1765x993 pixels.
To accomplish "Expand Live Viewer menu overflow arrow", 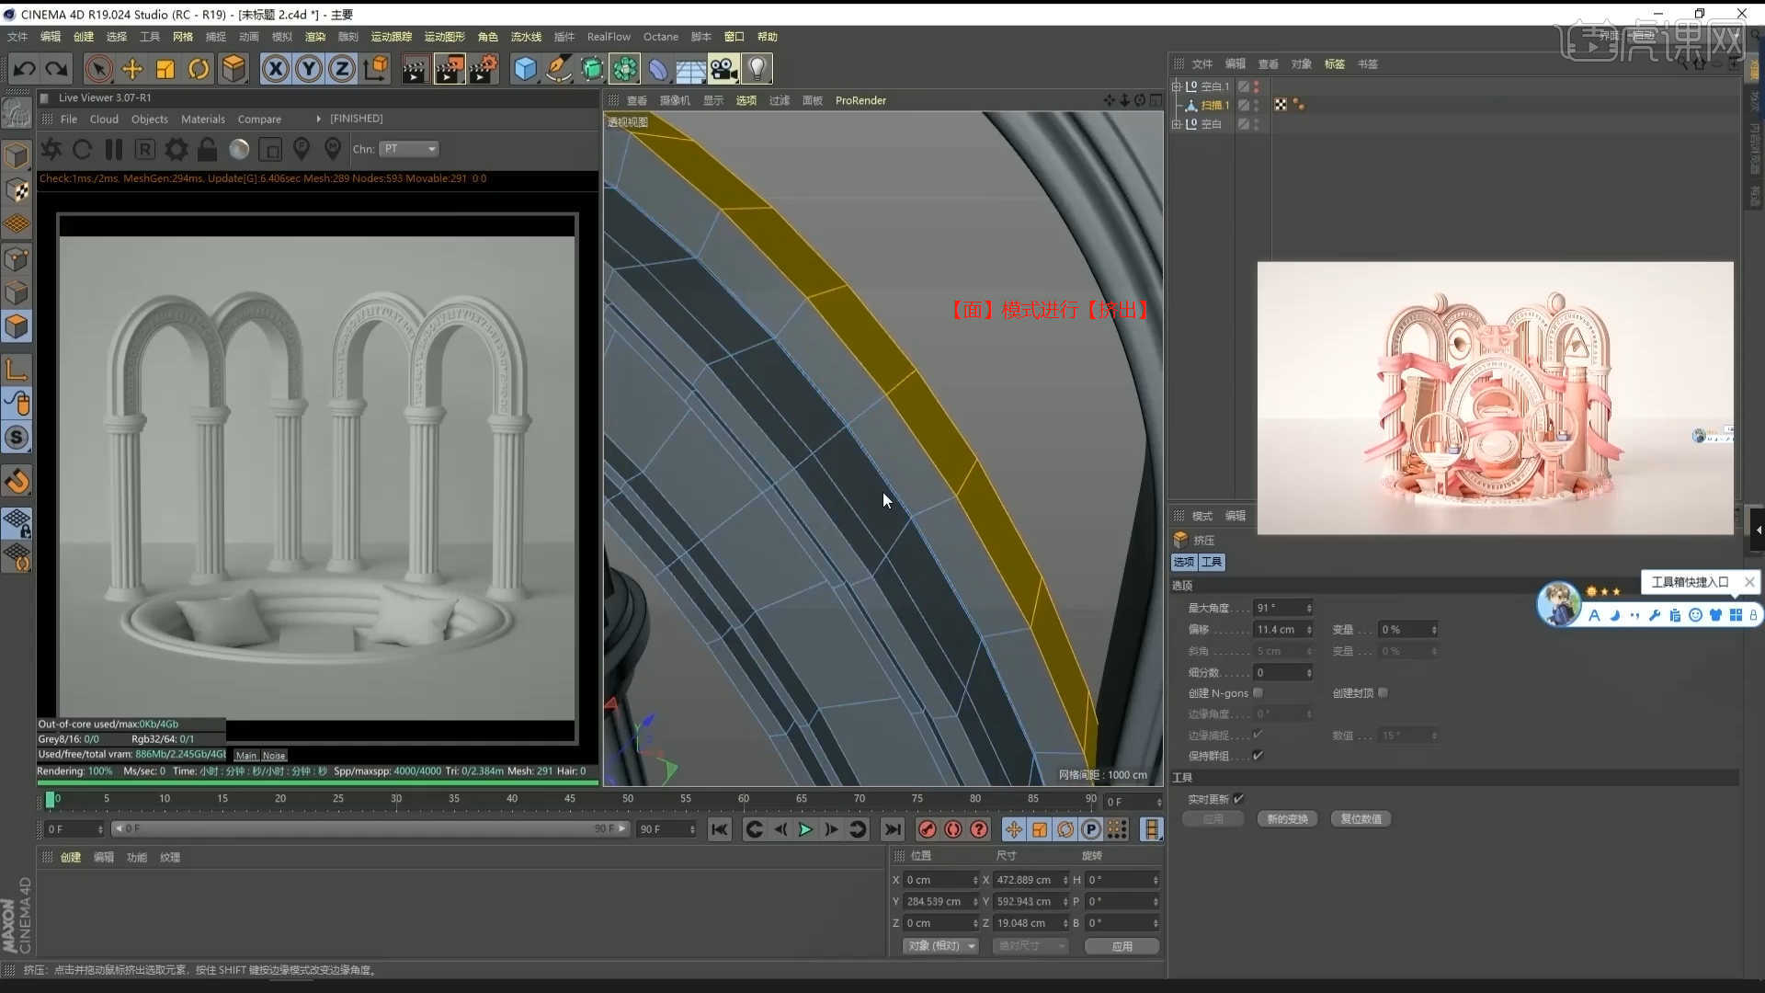I will (x=318, y=119).
